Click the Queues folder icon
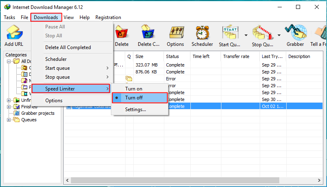 (16, 120)
